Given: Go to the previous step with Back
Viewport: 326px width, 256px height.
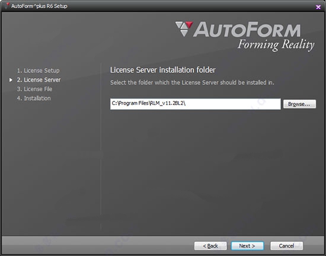Looking at the screenshot, I should click(x=210, y=246).
